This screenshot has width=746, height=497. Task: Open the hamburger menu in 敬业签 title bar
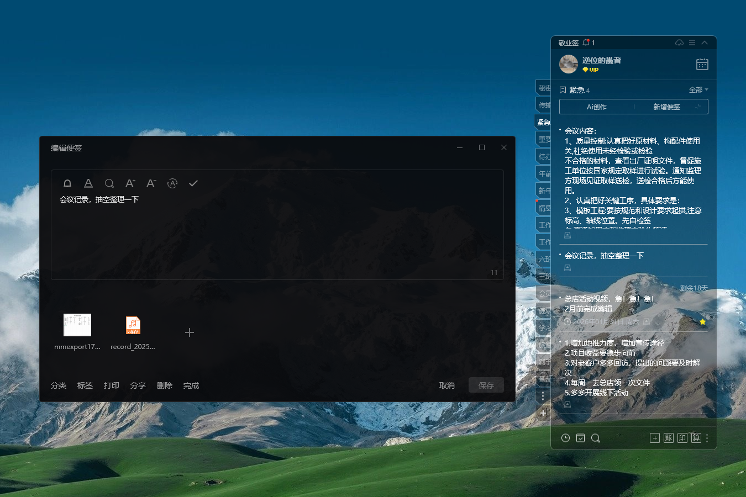pos(692,43)
